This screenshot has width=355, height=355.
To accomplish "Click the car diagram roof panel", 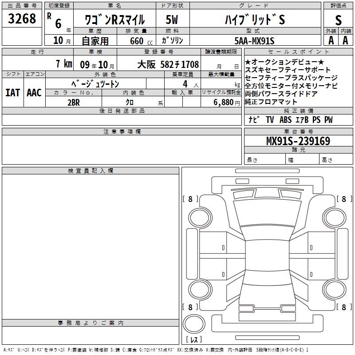I will coord(267,255).
